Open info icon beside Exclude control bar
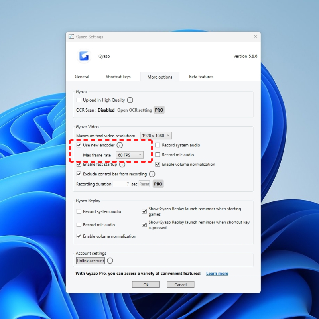This screenshot has height=319, width=319. pos(152,174)
